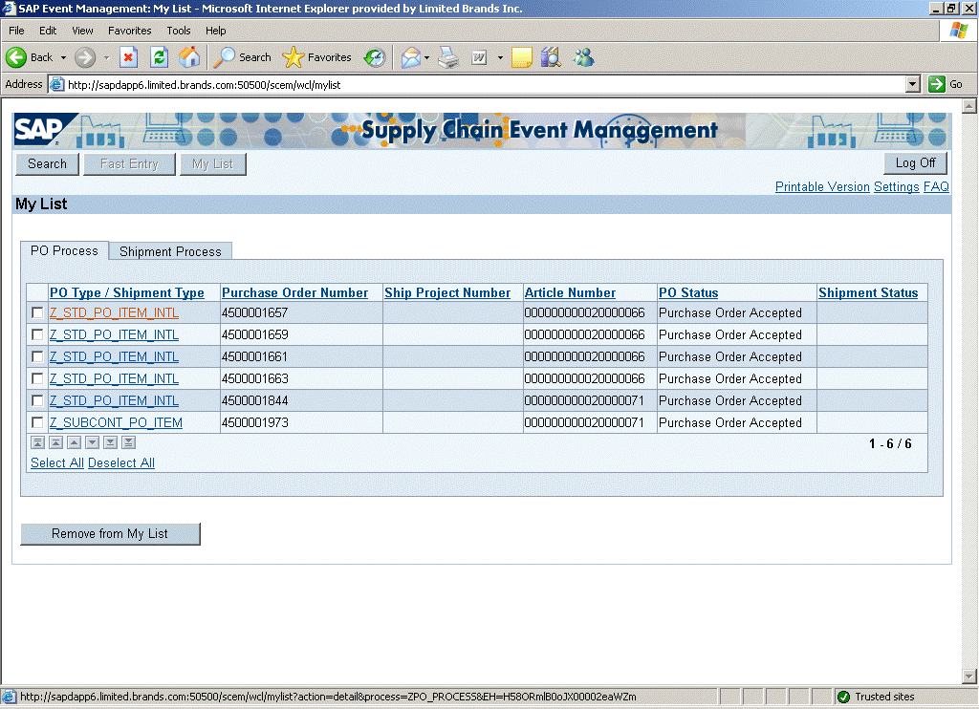The height and width of the screenshot is (709, 979).
Task: Click the SAP Search button
Action: (x=47, y=164)
